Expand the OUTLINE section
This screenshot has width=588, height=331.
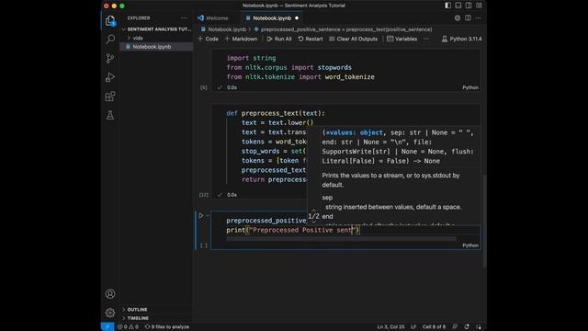pos(156,310)
